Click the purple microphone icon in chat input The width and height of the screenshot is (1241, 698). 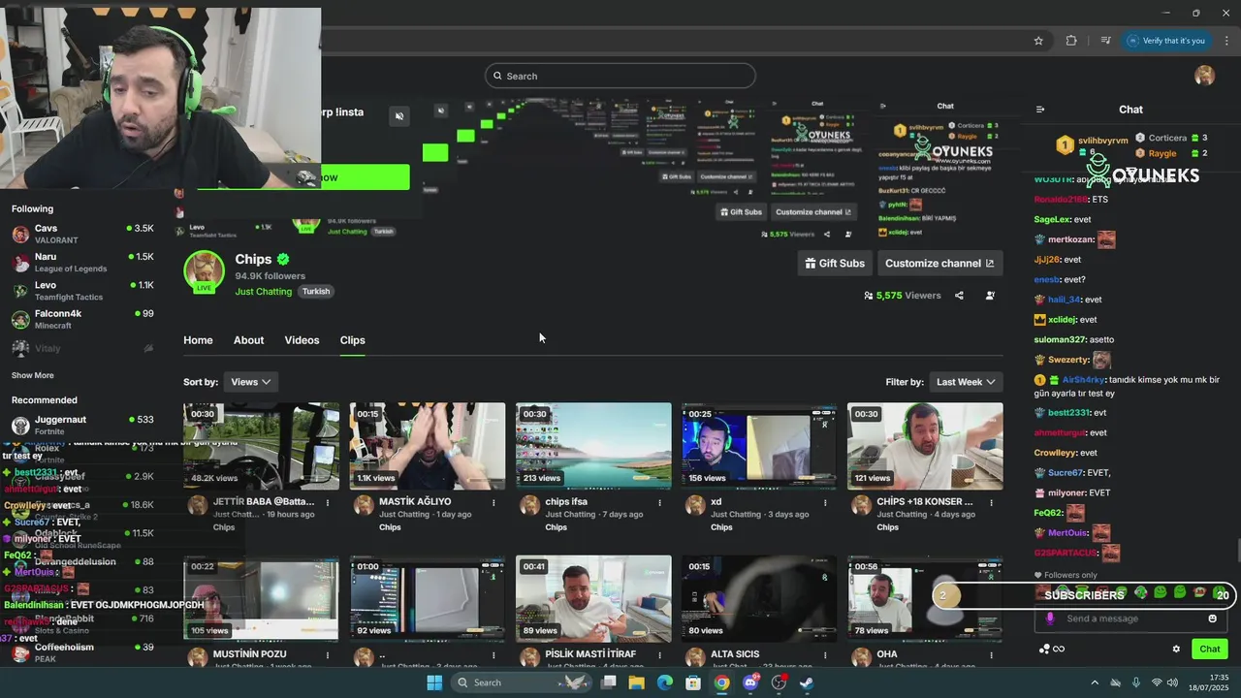[1049, 619]
